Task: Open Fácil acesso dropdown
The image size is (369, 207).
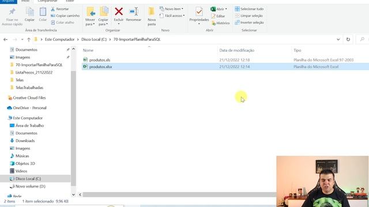Action: pyautogui.click(x=172, y=16)
